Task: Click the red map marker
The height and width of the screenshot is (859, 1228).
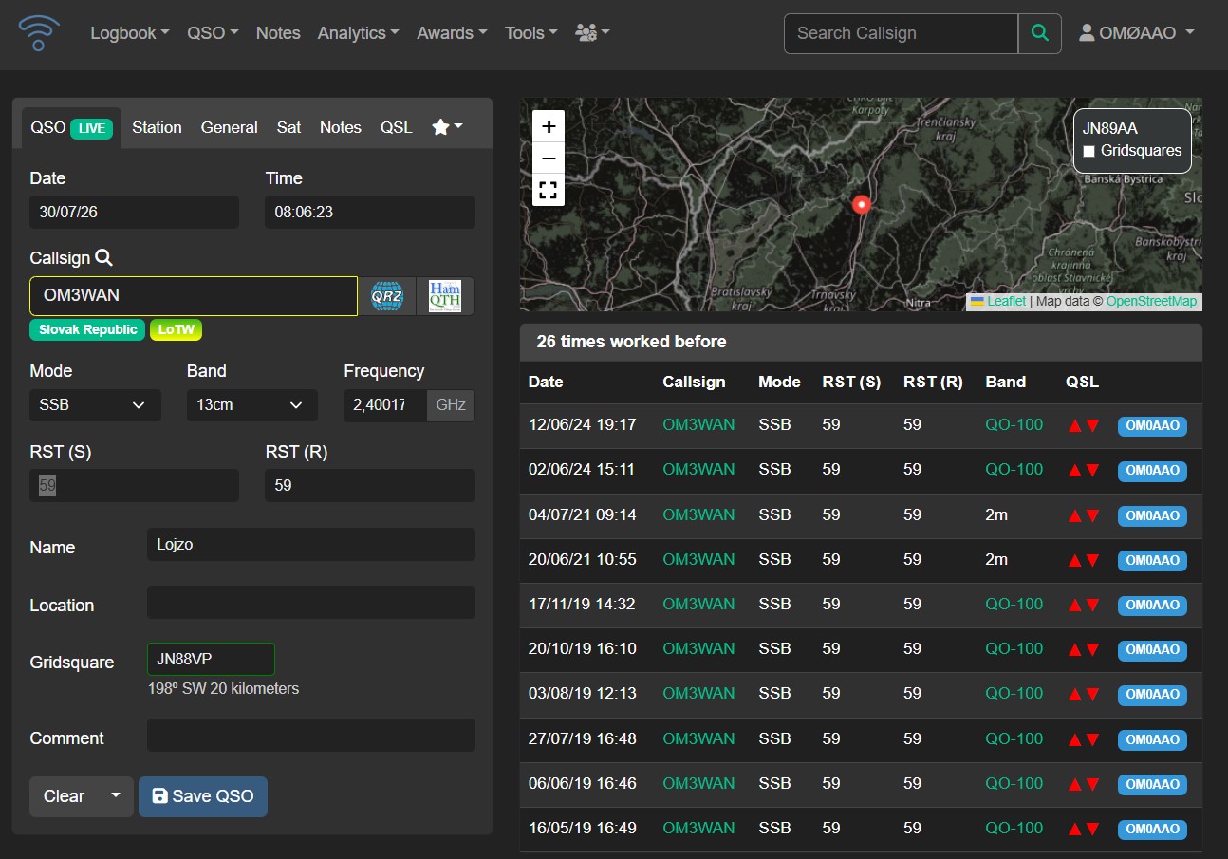Action: [862, 204]
